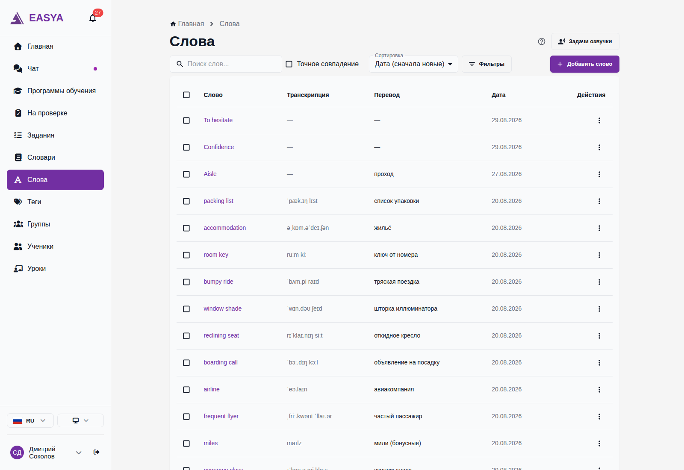
Task: Go to Главная in the sidebar
Action: tap(55, 47)
